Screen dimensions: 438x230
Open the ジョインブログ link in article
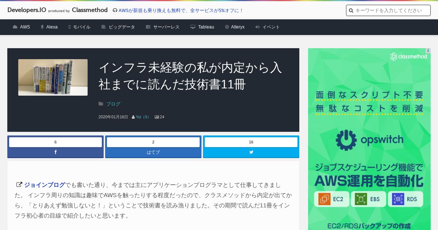pos(45,185)
